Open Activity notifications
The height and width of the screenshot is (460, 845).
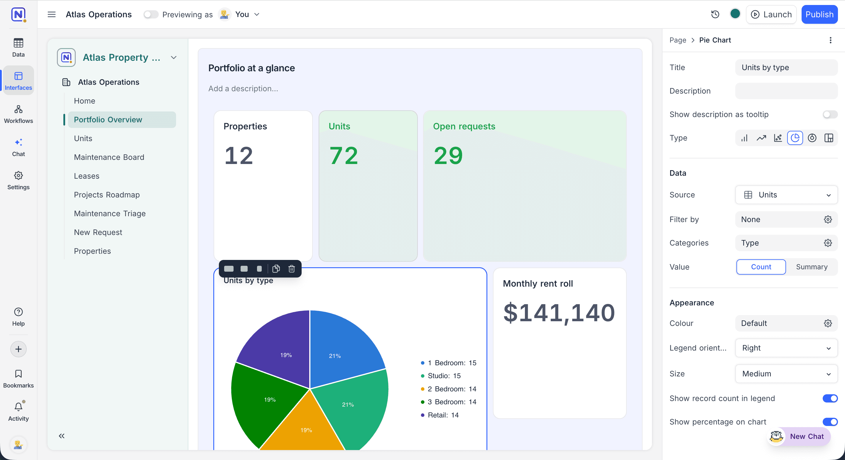point(18,412)
